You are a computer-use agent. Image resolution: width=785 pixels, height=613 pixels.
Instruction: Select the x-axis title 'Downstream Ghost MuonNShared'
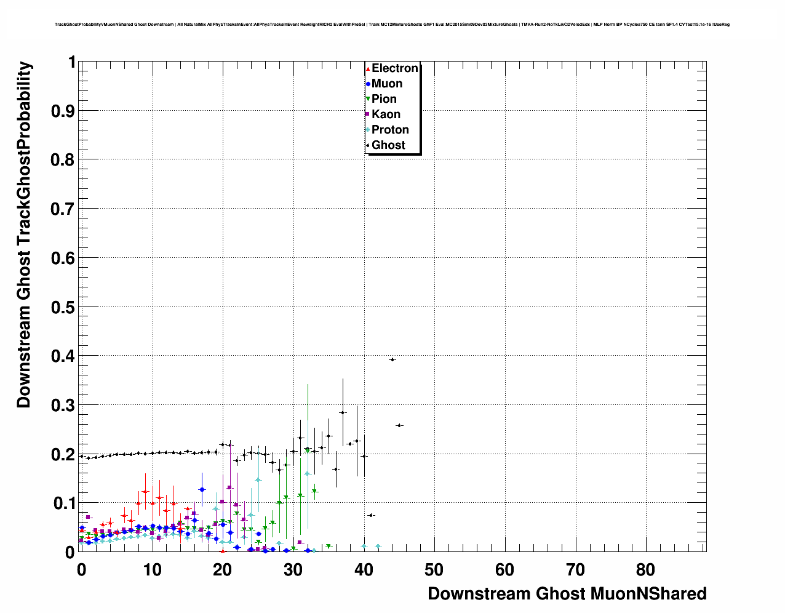(x=567, y=594)
